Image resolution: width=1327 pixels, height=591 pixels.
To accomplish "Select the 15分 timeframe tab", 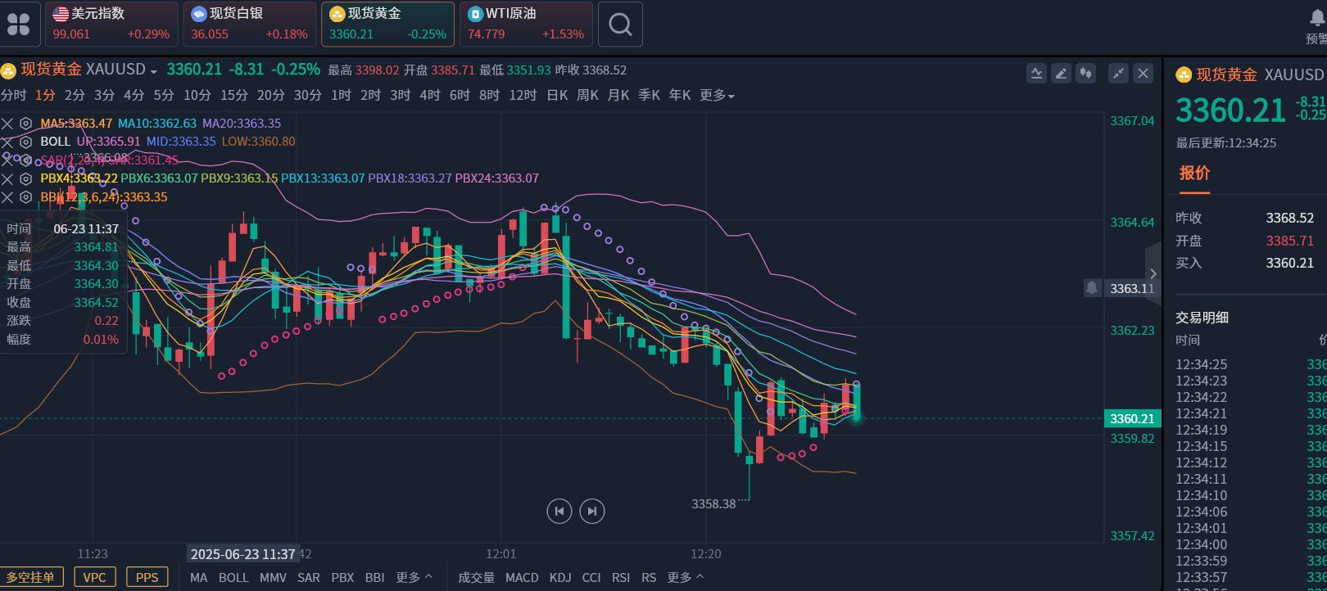I will (x=234, y=96).
